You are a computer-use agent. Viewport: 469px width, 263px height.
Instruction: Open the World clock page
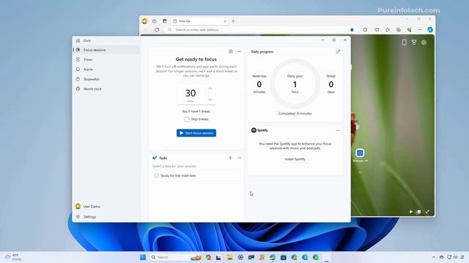tap(106, 89)
